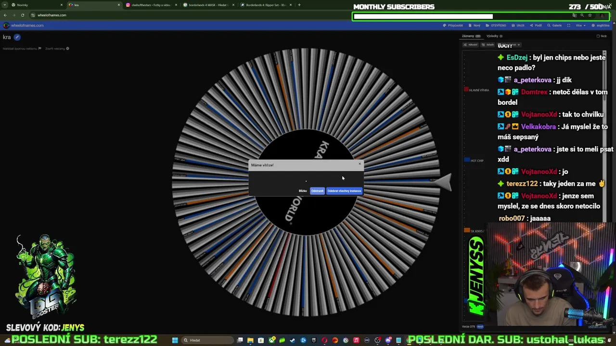
Task: Open Steam from the taskbar
Action: point(293,340)
